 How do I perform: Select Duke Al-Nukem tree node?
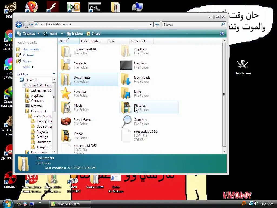click(40, 85)
